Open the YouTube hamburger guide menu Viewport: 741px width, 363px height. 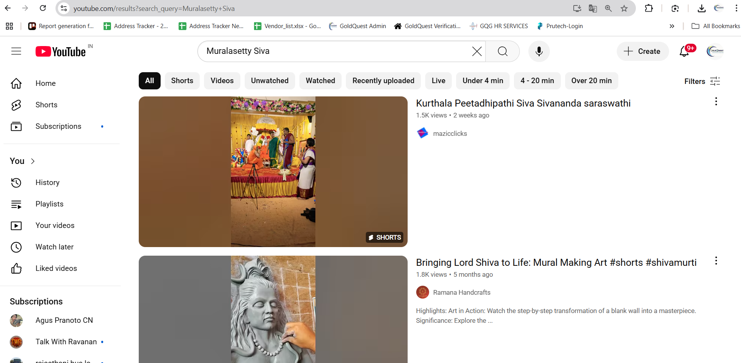click(16, 51)
